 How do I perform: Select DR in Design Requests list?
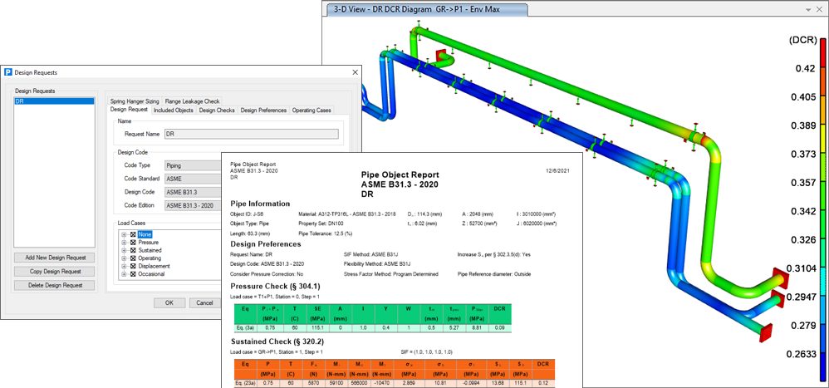54,101
